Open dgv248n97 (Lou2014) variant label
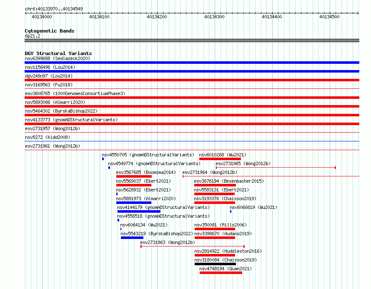371x289 pixels. [49, 76]
